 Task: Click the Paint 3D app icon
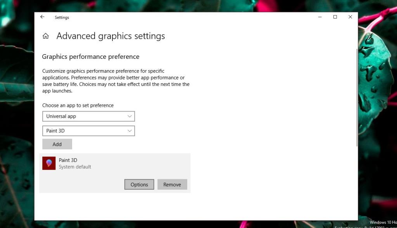[48, 163]
